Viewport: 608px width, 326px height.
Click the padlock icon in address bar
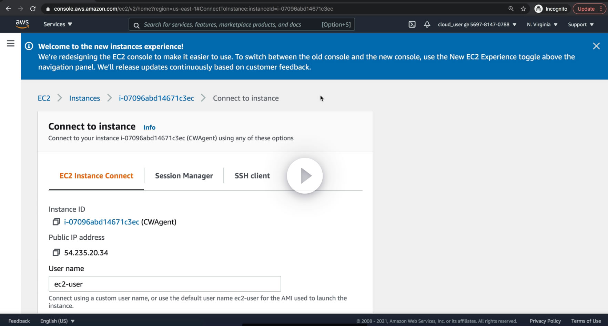48,9
